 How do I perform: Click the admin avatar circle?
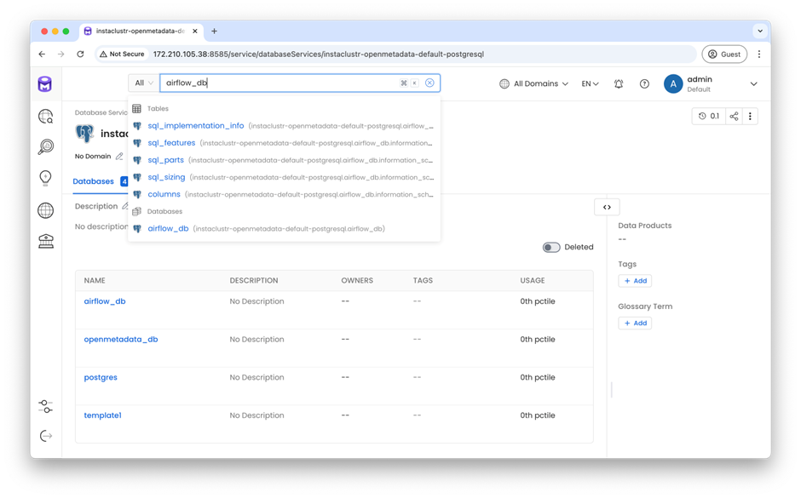pos(673,83)
